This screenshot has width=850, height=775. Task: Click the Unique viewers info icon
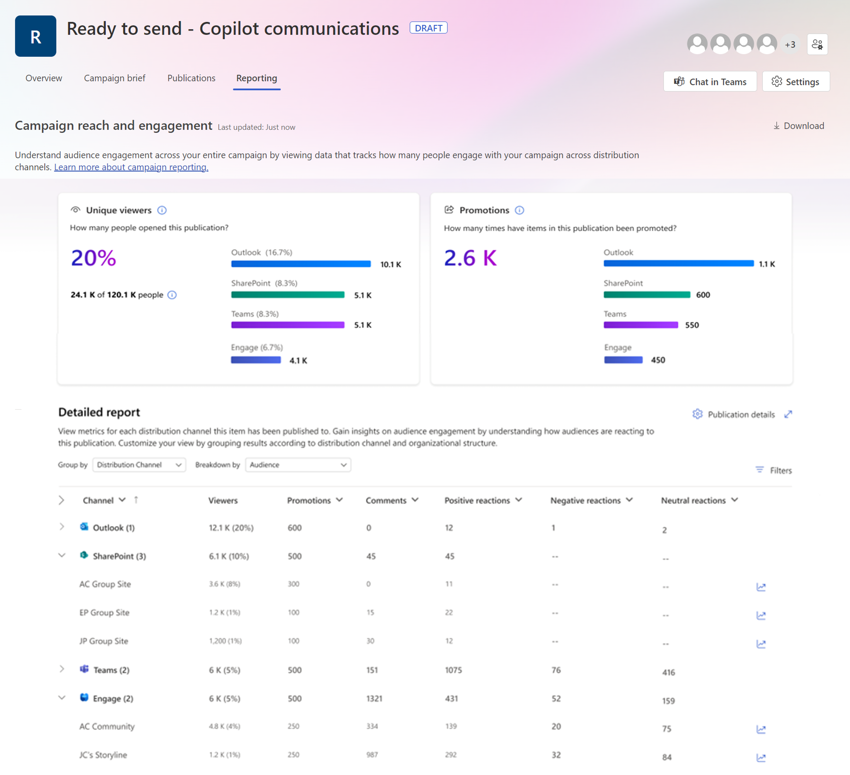coord(162,210)
